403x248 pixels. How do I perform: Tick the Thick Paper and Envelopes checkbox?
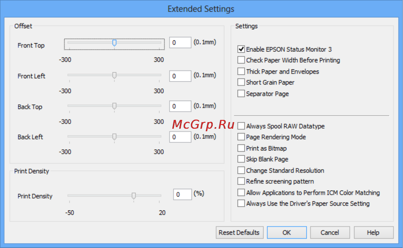[x=241, y=71]
